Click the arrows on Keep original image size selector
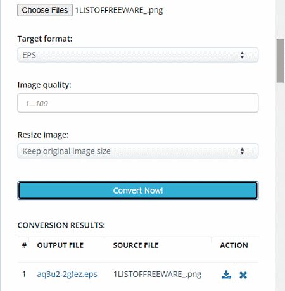 (x=242, y=151)
